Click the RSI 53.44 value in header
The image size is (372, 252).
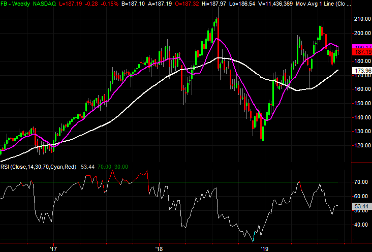pos(87,167)
